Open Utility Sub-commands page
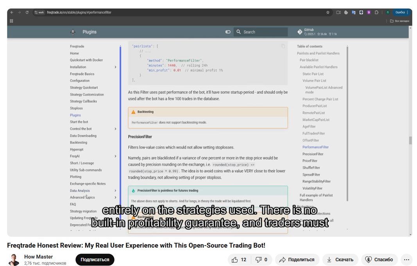This screenshot has height=266, width=417. (x=86, y=170)
